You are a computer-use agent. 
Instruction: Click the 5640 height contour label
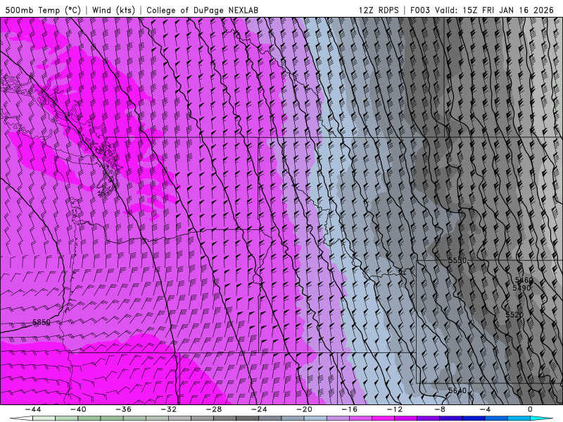pyautogui.click(x=457, y=390)
